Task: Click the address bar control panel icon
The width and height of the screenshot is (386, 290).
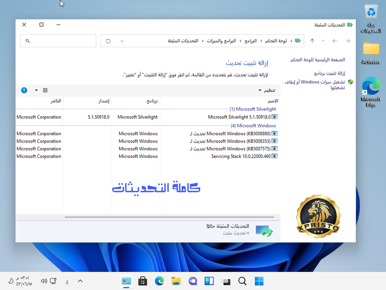Action: (298, 41)
